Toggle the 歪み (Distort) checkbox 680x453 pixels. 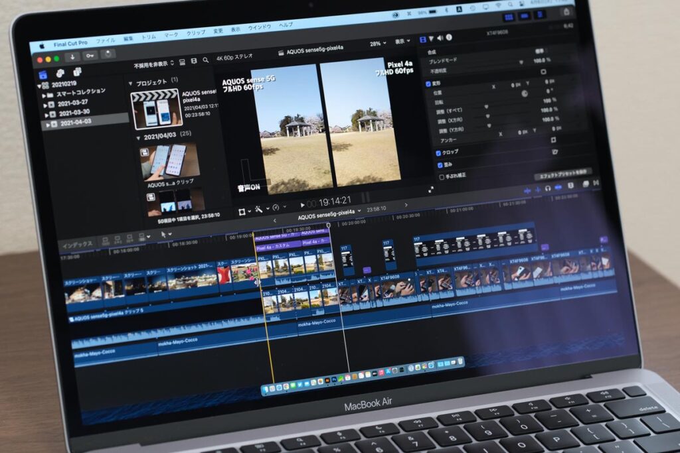(440, 165)
